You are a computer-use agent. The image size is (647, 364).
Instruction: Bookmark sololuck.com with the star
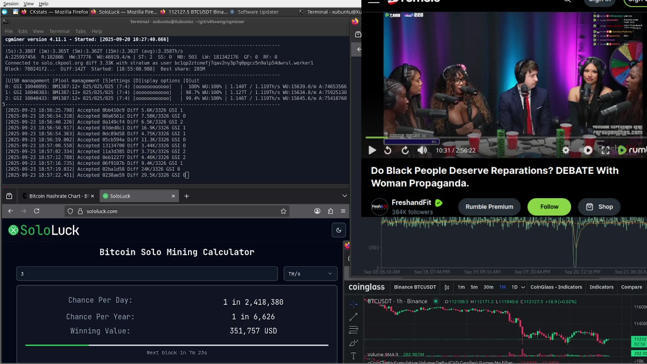[x=284, y=211]
